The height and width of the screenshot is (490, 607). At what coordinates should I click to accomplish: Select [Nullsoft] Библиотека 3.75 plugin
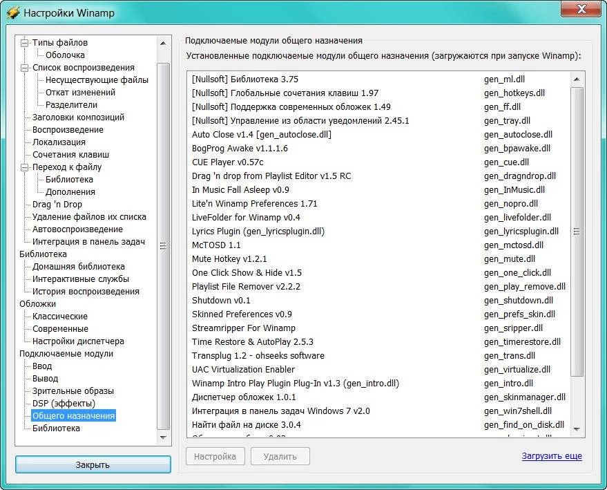pyautogui.click(x=378, y=79)
